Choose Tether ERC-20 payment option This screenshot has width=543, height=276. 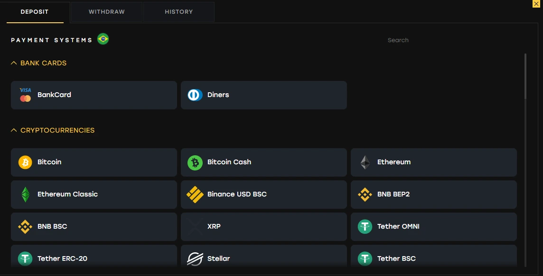pos(94,258)
